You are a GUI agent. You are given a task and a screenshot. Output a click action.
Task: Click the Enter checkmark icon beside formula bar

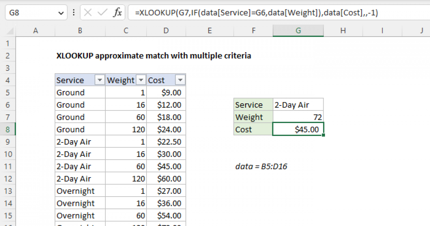click(101, 12)
